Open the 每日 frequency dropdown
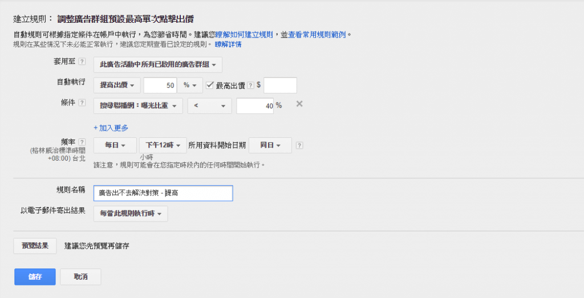 click(x=115, y=145)
